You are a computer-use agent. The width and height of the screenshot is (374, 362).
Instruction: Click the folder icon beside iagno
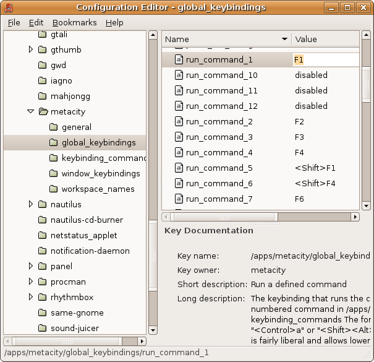43,80
